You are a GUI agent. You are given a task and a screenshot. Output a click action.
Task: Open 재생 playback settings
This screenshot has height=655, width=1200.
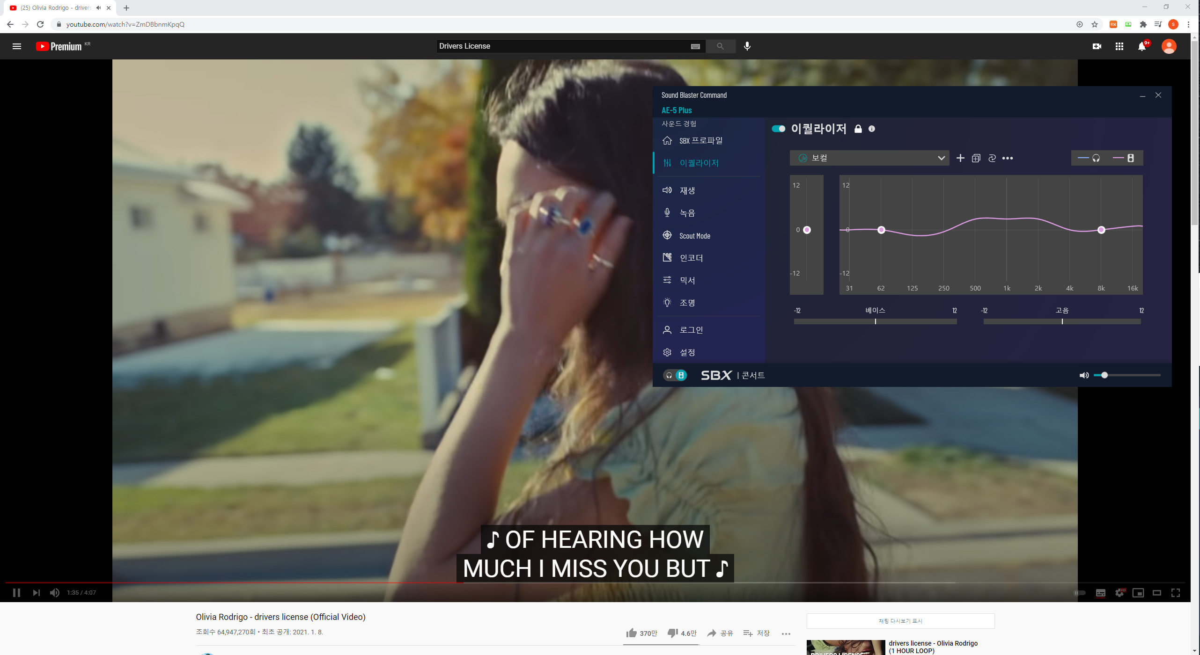[709, 190]
